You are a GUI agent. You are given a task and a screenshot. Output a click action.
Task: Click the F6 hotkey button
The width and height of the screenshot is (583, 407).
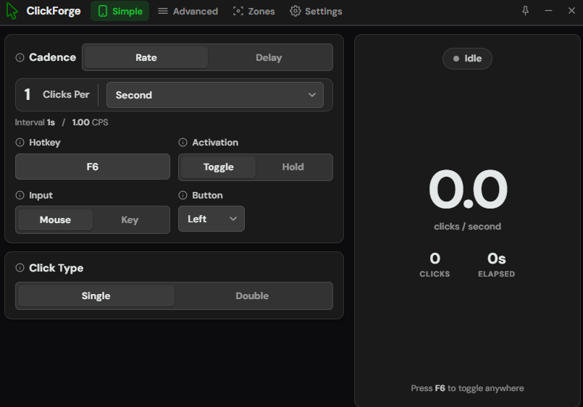[x=93, y=167]
